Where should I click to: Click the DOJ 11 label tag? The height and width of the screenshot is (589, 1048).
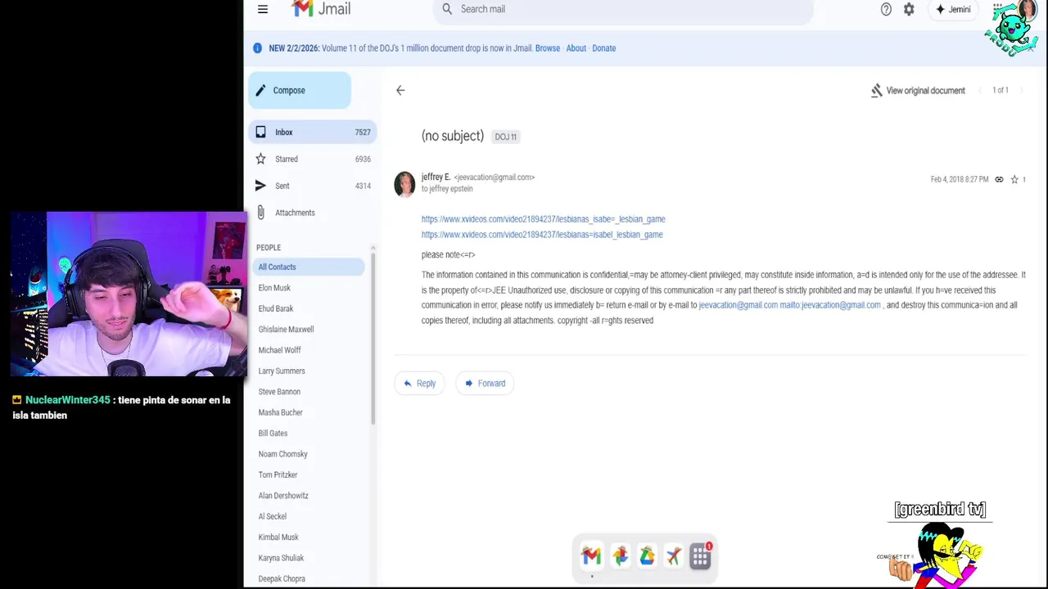505,137
